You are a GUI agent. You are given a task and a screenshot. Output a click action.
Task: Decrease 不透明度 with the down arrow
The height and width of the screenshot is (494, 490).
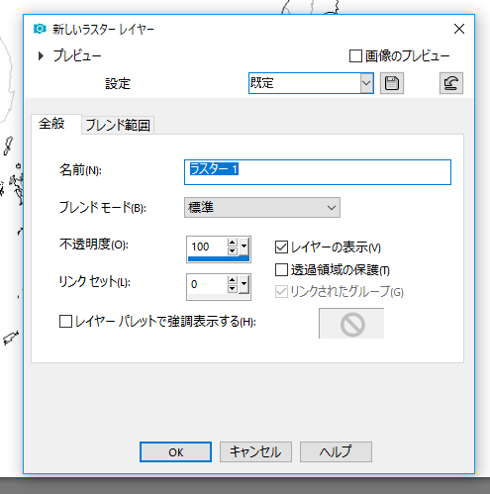[x=233, y=250]
